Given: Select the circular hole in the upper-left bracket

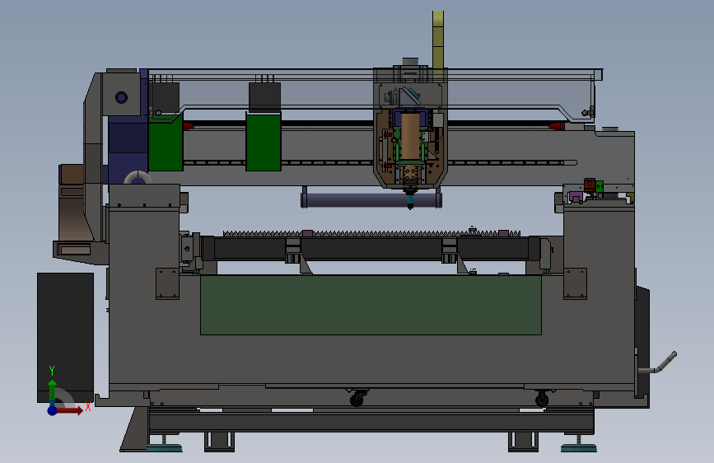Looking at the screenshot, I should 121,97.
